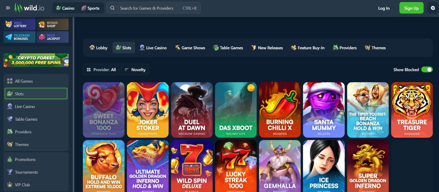
Task: Open Duel at Dawn game
Action: click(192, 110)
